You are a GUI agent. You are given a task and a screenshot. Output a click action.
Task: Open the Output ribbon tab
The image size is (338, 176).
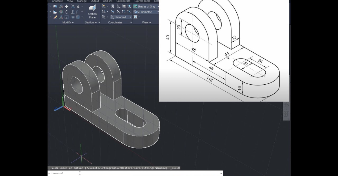click(95, 1)
